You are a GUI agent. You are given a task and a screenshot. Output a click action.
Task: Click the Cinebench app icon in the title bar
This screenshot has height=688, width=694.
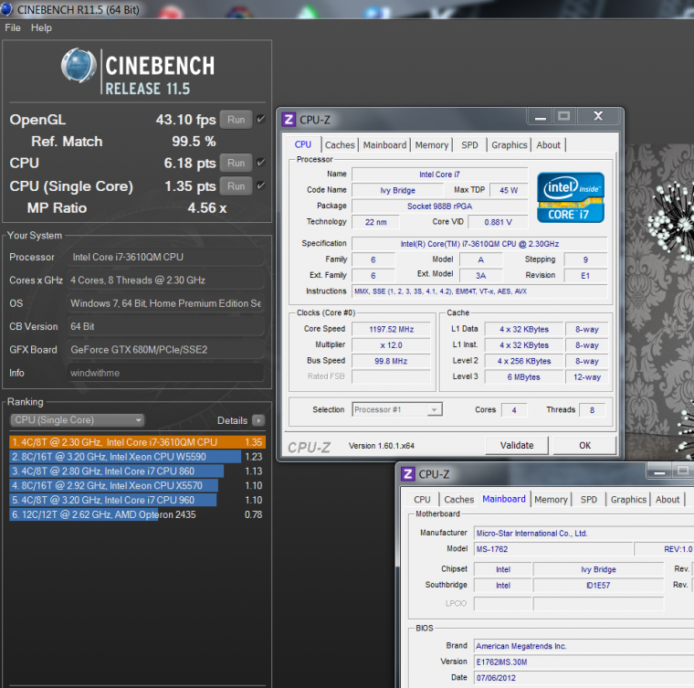[x=8, y=8]
